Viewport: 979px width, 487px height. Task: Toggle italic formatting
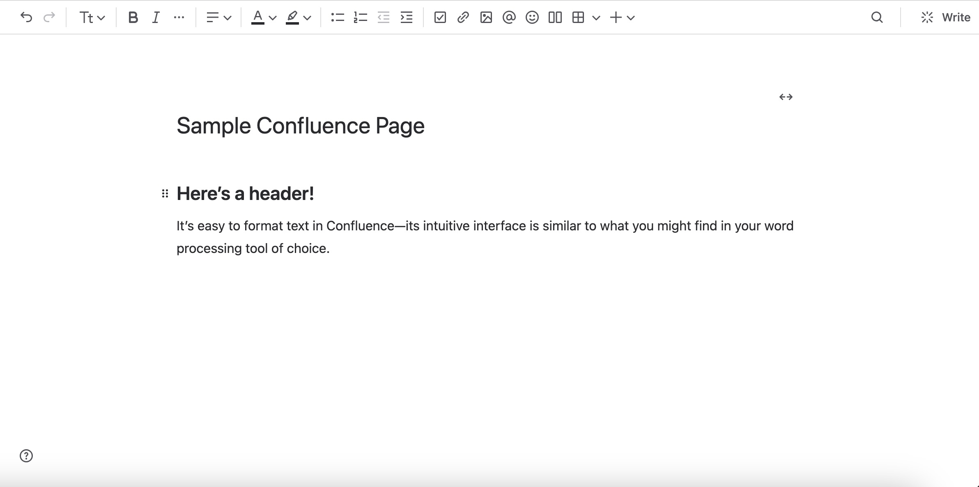coord(156,17)
